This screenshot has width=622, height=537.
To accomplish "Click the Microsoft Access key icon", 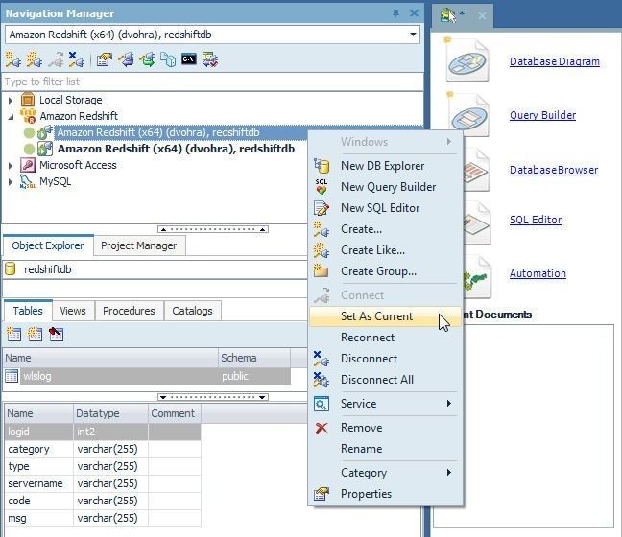I will pyautogui.click(x=28, y=165).
